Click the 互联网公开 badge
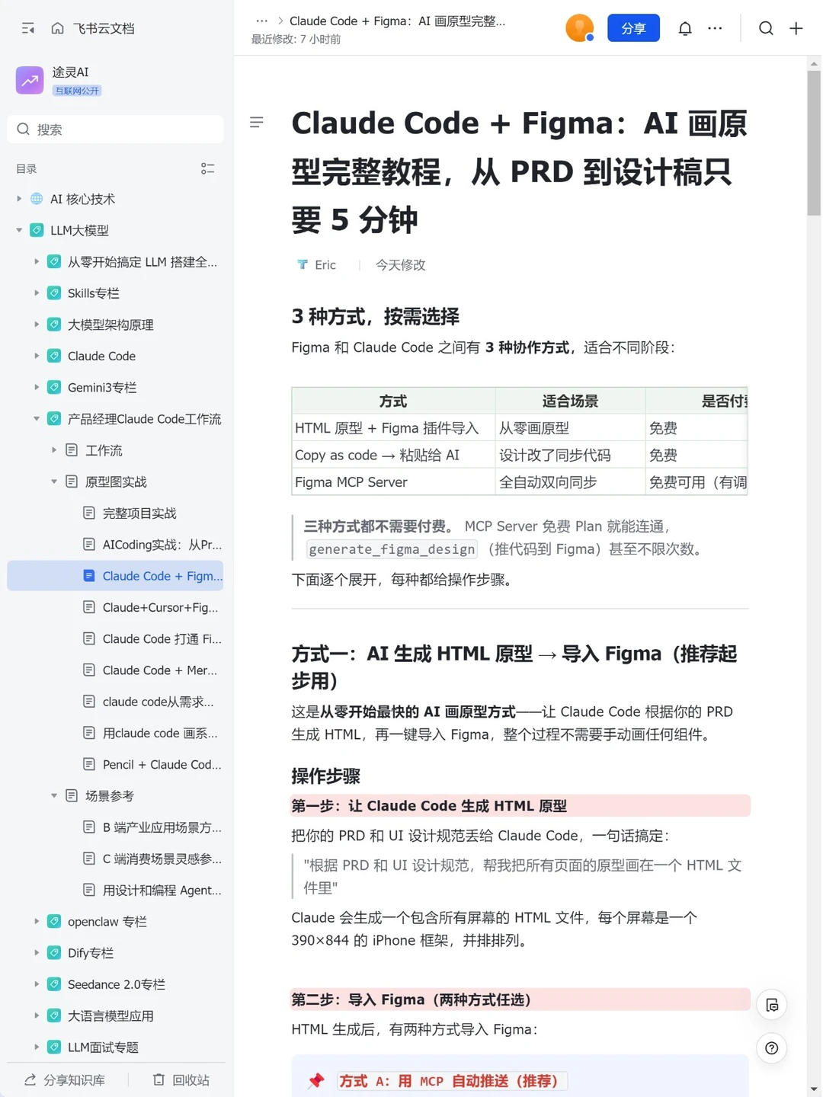823x1097 pixels. pos(77,91)
